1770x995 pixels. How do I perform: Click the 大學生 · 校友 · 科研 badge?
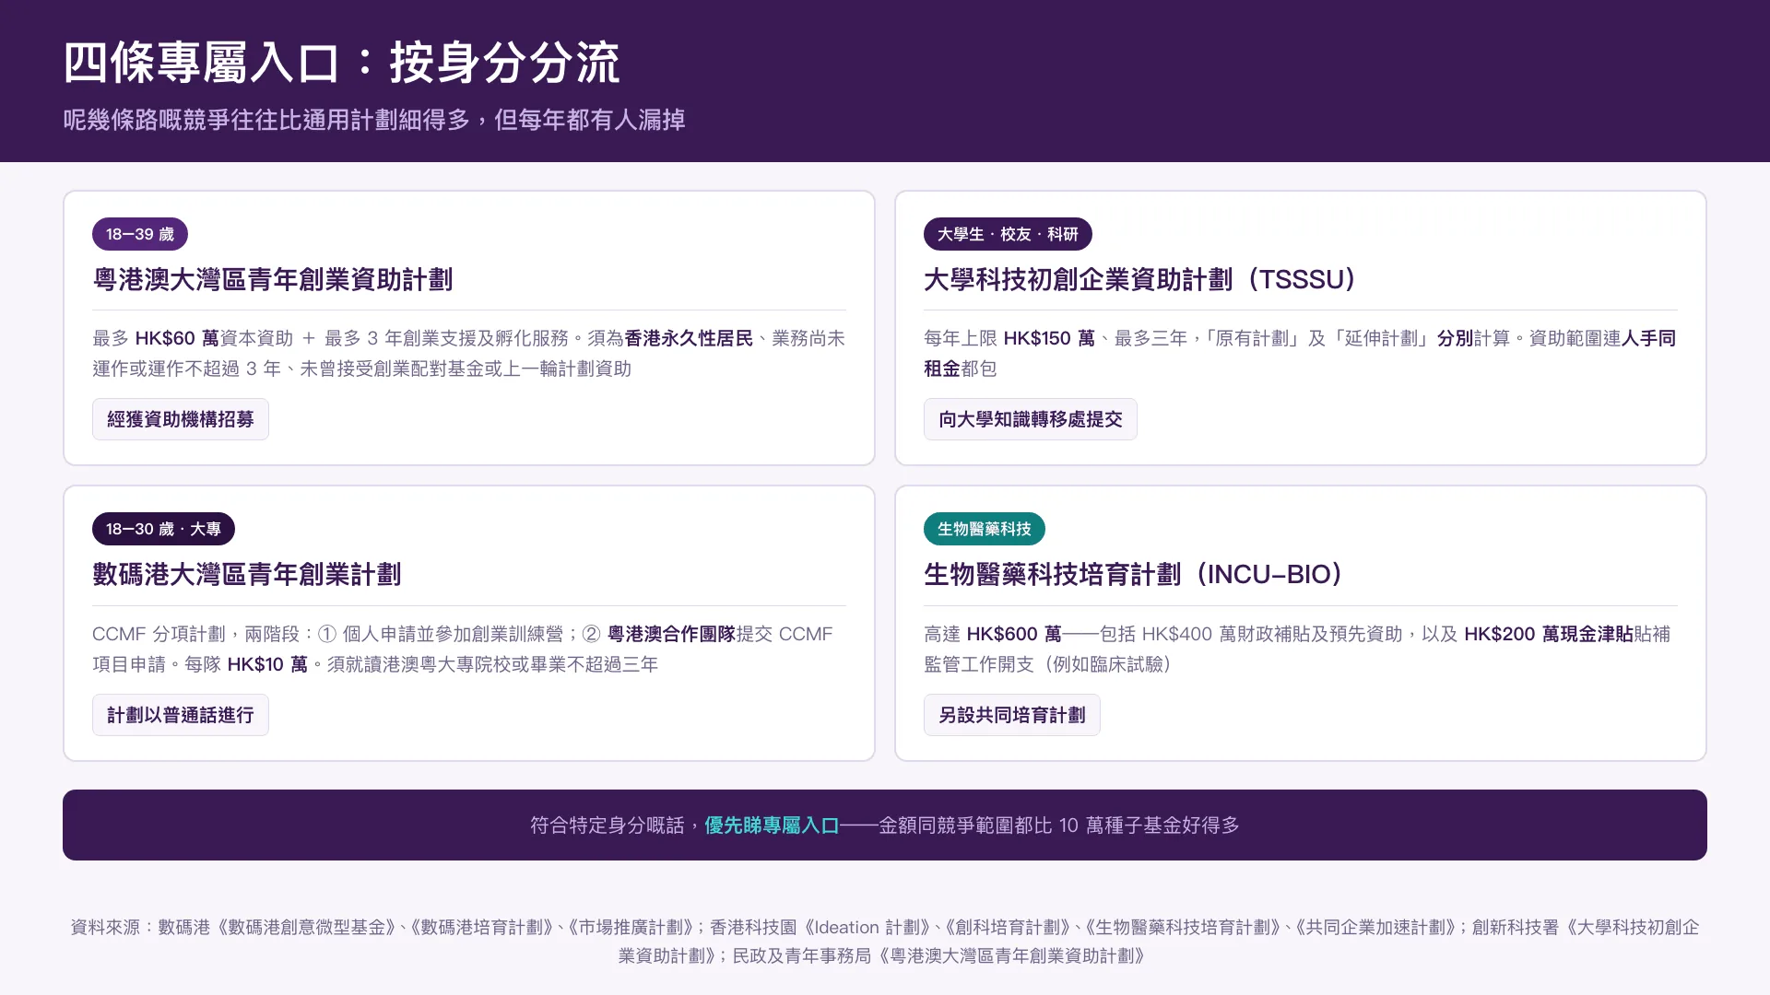pyautogui.click(x=1008, y=234)
